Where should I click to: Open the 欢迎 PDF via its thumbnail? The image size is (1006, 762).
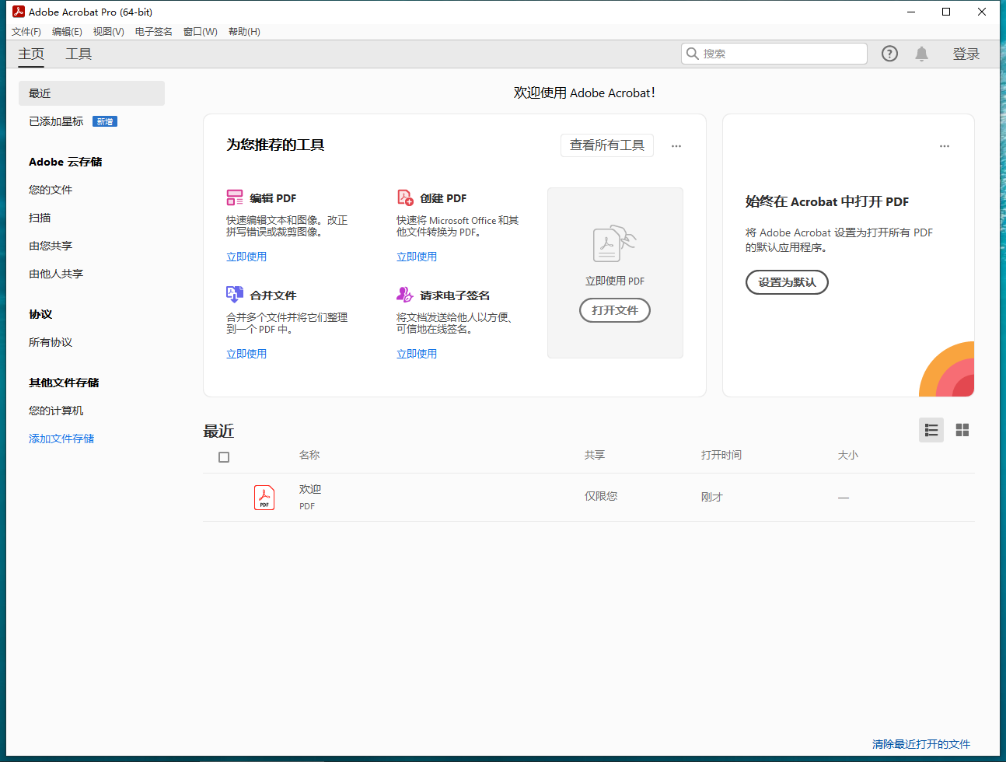pyautogui.click(x=264, y=497)
